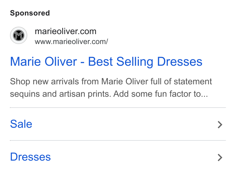Tap the black M monogram favicon
Viewport: 236px width, 173px height.
pos(19,35)
